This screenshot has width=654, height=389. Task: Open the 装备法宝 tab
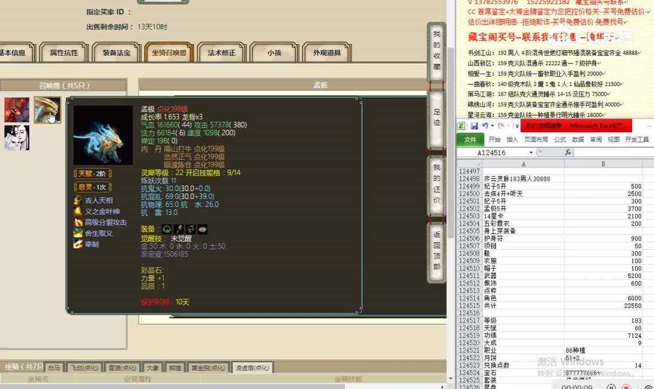(x=117, y=52)
